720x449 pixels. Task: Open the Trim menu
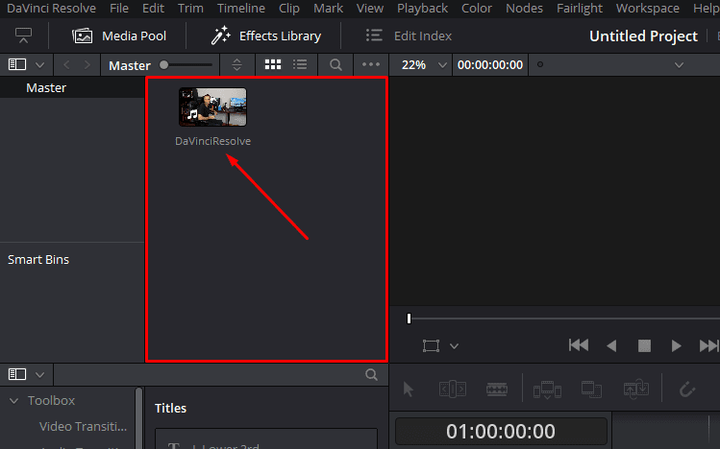coord(190,9)
